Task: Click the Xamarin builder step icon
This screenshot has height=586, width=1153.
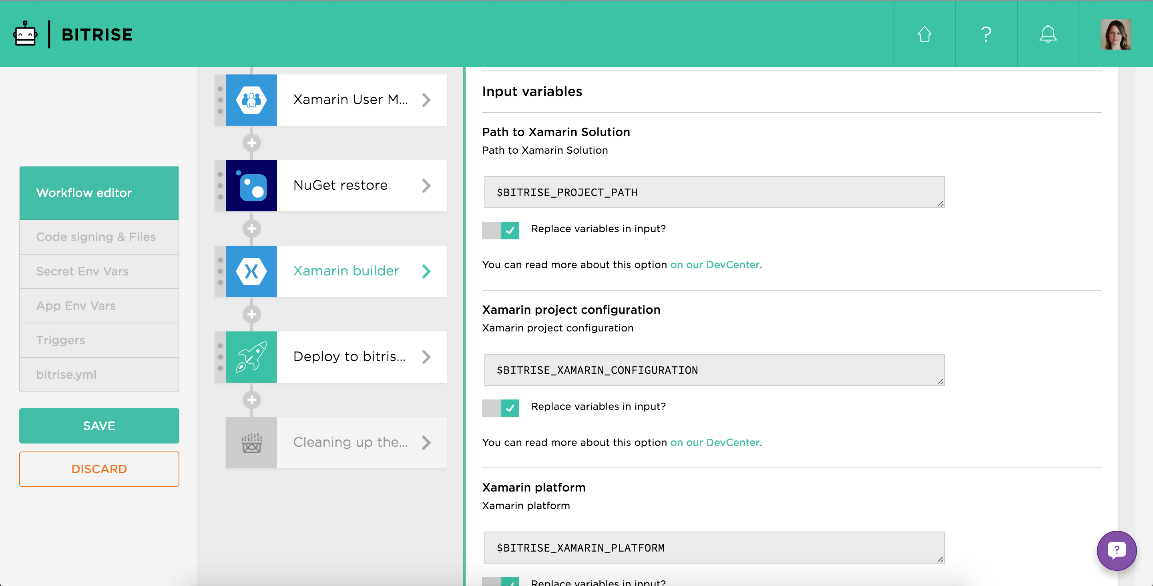Action: [x=251, y=271]
